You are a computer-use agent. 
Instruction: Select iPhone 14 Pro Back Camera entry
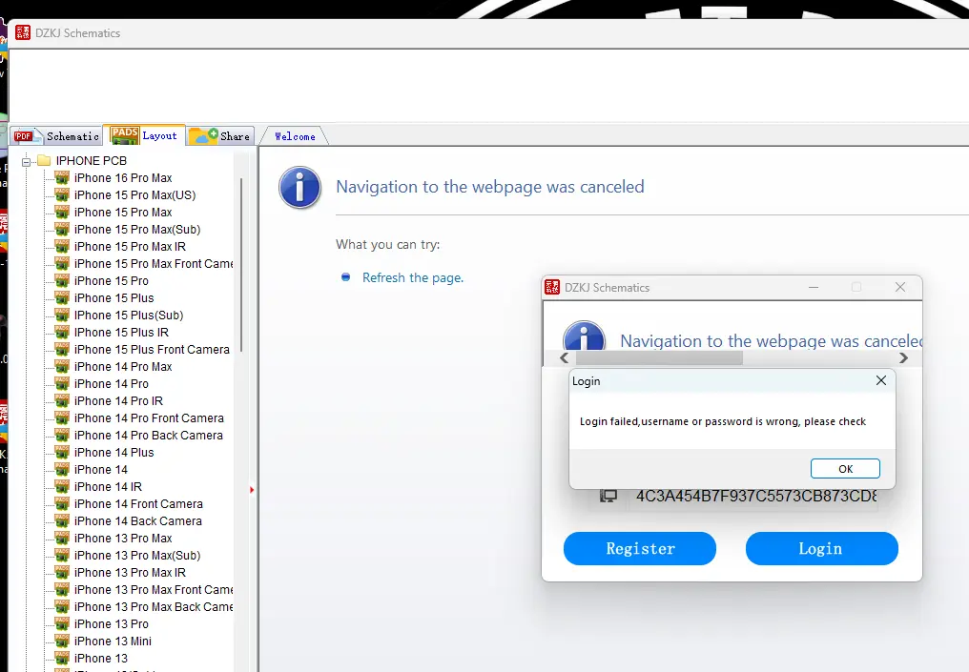click(x=149, y=436)
